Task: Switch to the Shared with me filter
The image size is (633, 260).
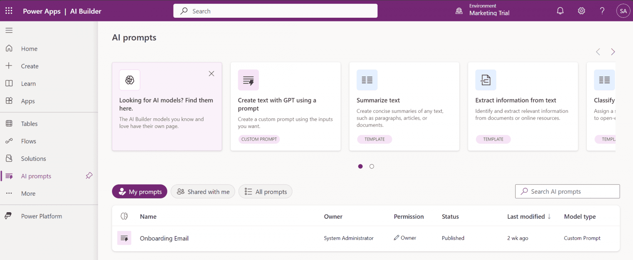Action: pyautogui.click(x=203, y=191)
